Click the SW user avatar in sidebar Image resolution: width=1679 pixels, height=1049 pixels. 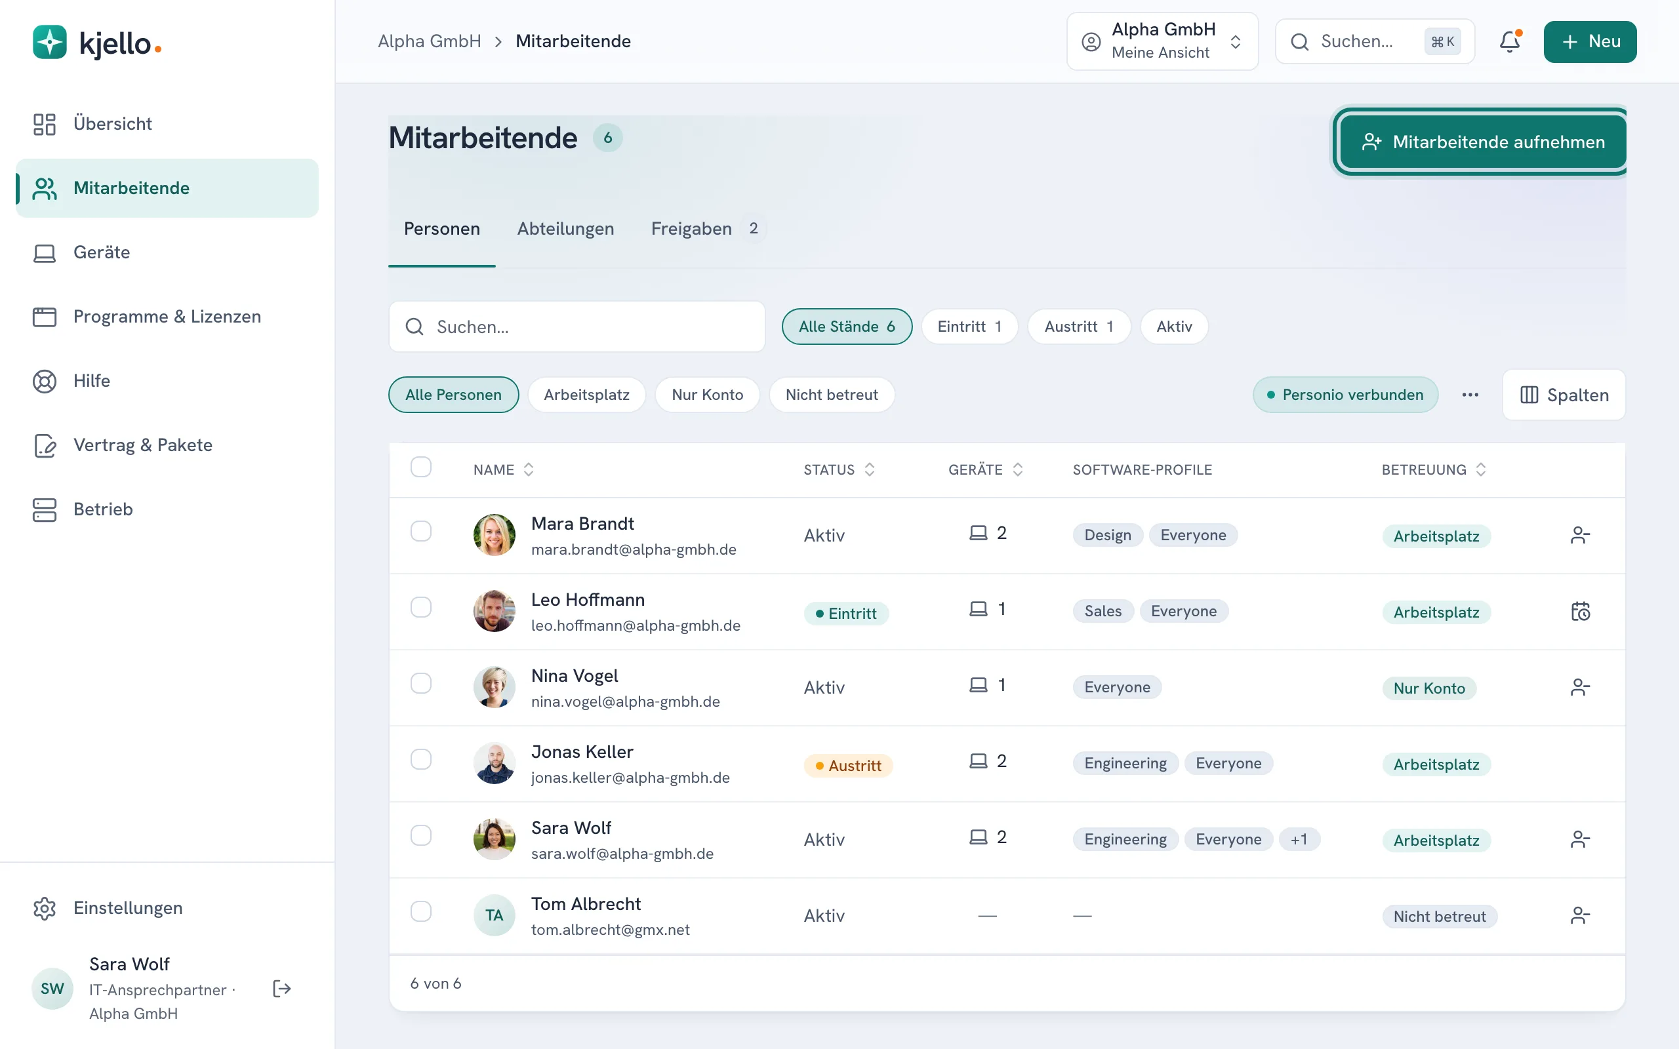(52, 989)
